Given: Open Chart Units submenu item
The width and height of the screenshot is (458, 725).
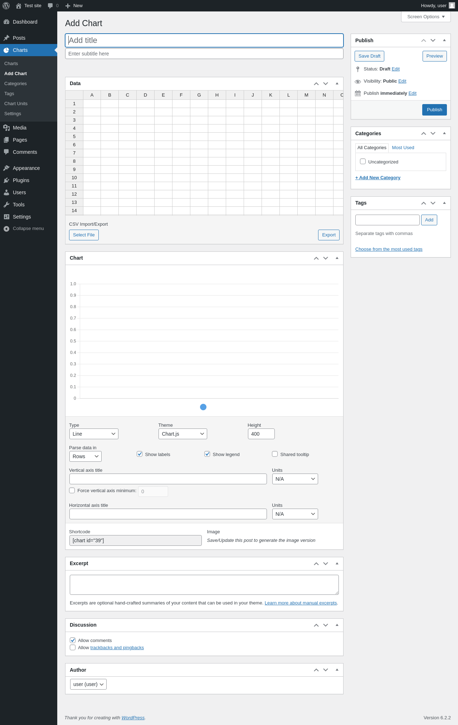Looking at the screenshot, I should 16,104.
